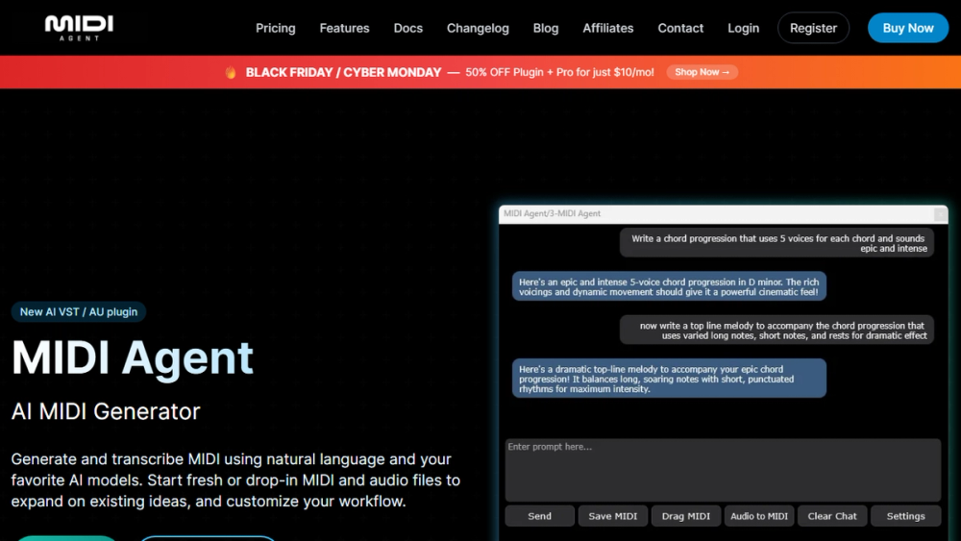Image resolution: width=961 pixels, height=541 pixels.
Task: Click Shop Now in the Black Friday banner
Action: click(702, 72)
